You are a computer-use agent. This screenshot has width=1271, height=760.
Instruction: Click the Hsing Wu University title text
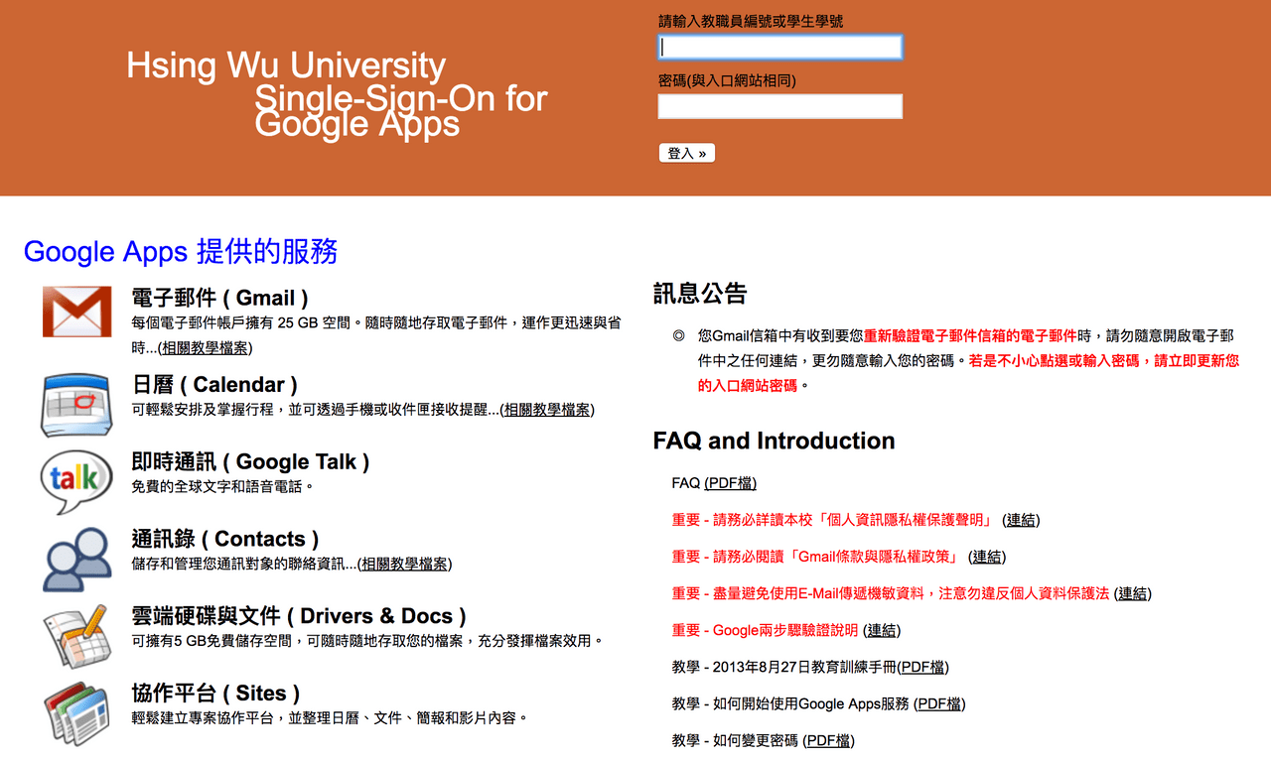coord(286,65)
